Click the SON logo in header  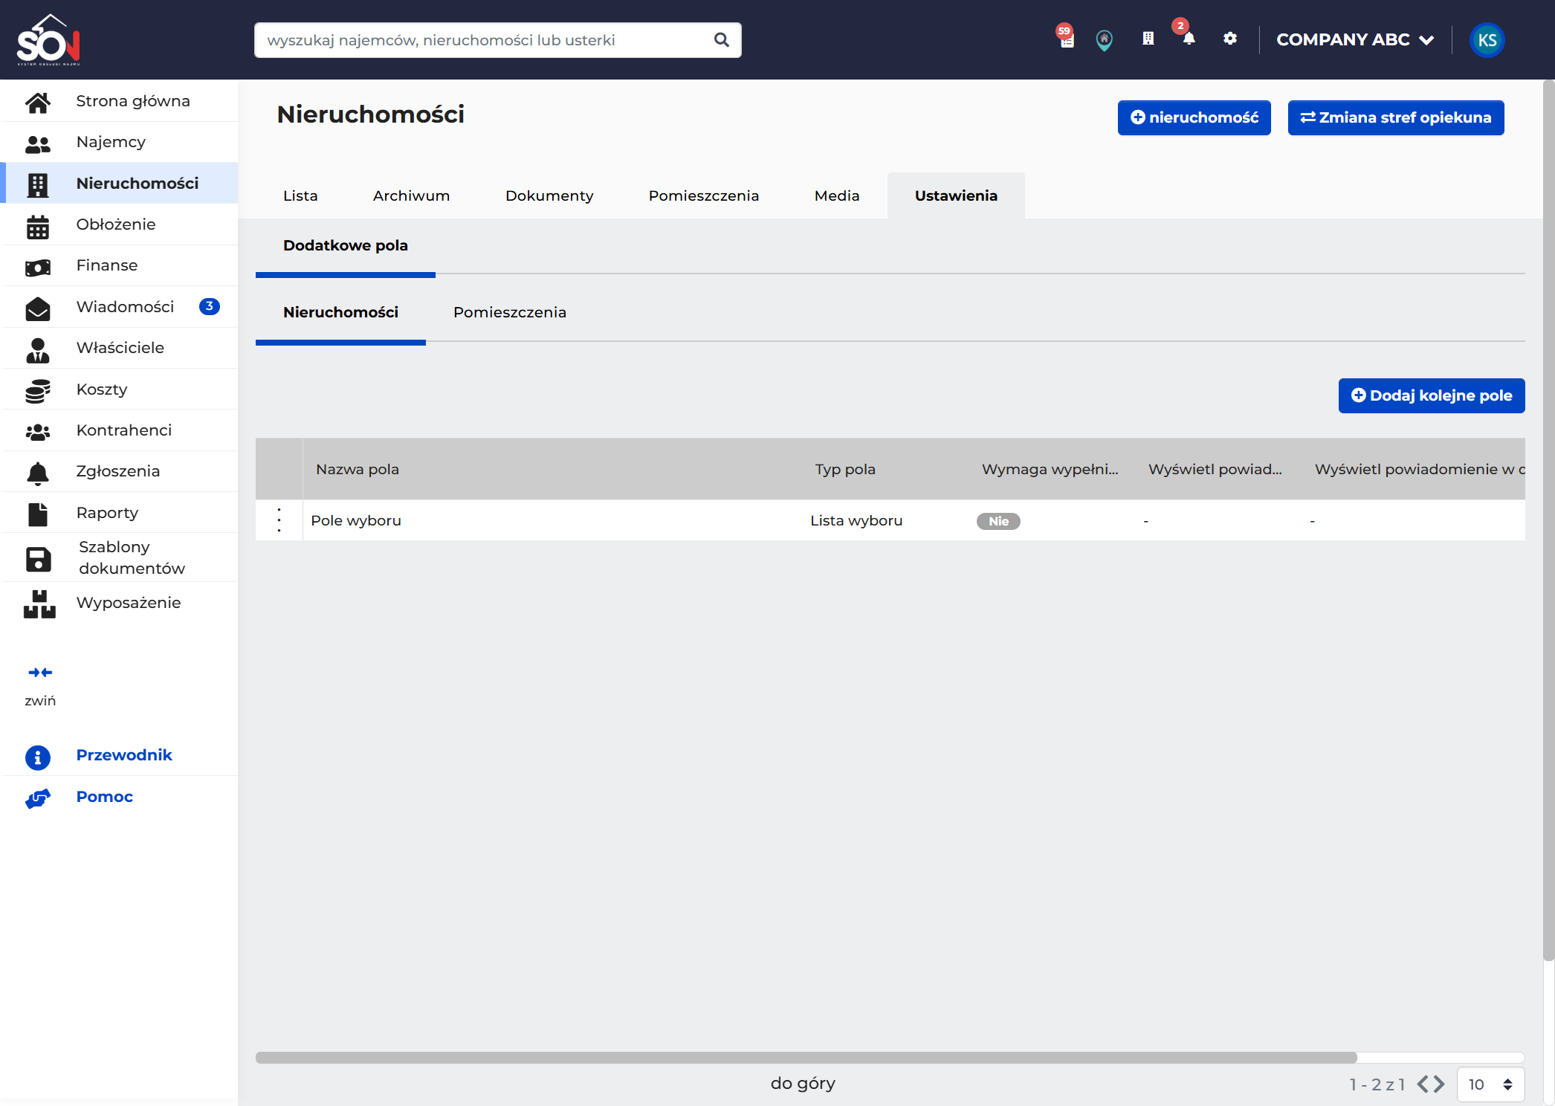48,40
